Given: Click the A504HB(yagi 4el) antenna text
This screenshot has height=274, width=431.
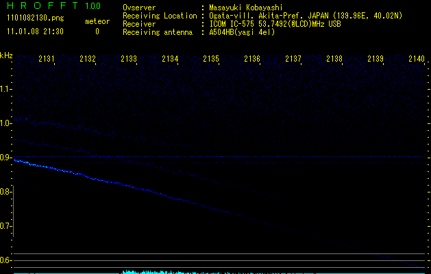Looking at the screenshot, I should 242,32.
